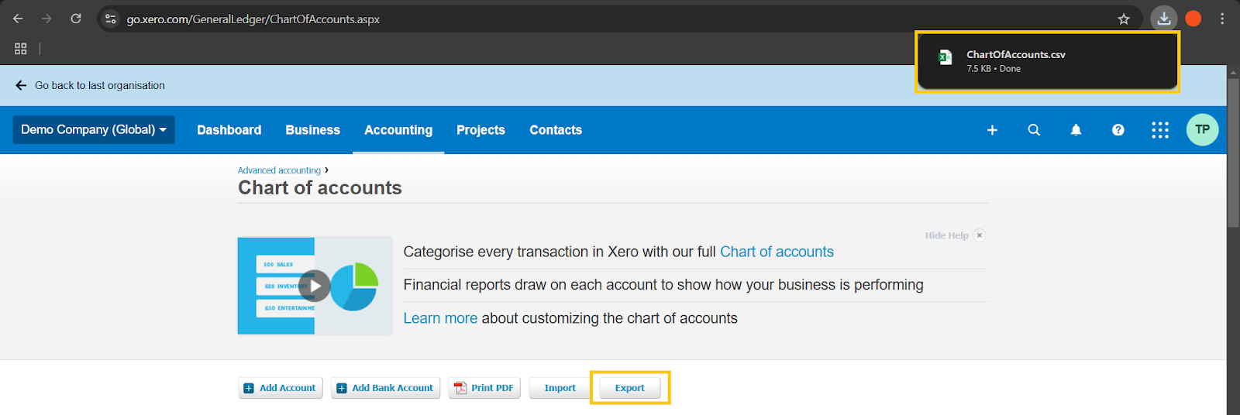The width and height of the screenshot is (1240, 415).
Task: Click the Go back arrow icon
Action: (21, 85)
